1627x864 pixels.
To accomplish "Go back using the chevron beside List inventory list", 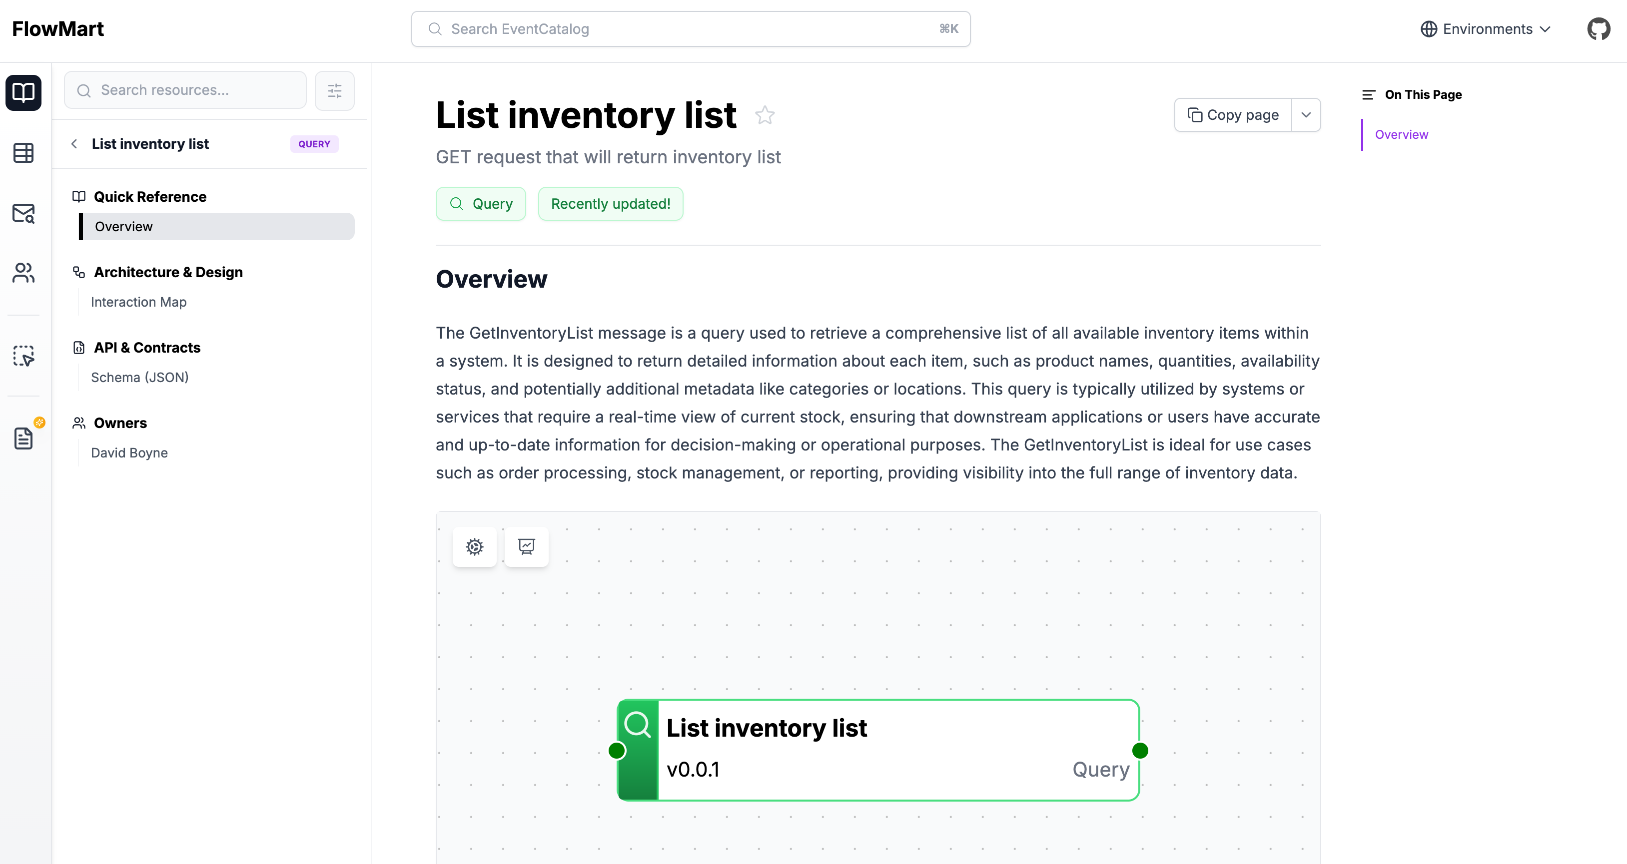I will [x=74, y=144].
